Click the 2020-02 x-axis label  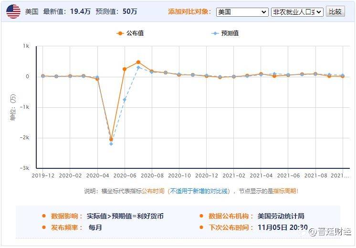70,176
